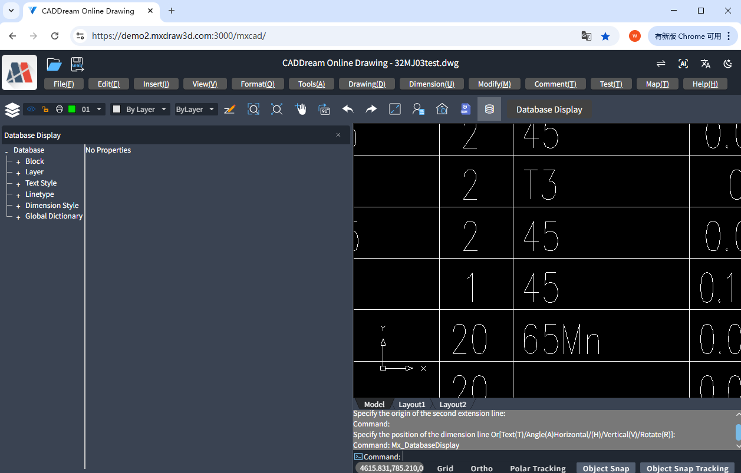The width and height of the screenshot is (741, 473).
Task: Toggle Grid display in status bar
Action: point(445,468)
